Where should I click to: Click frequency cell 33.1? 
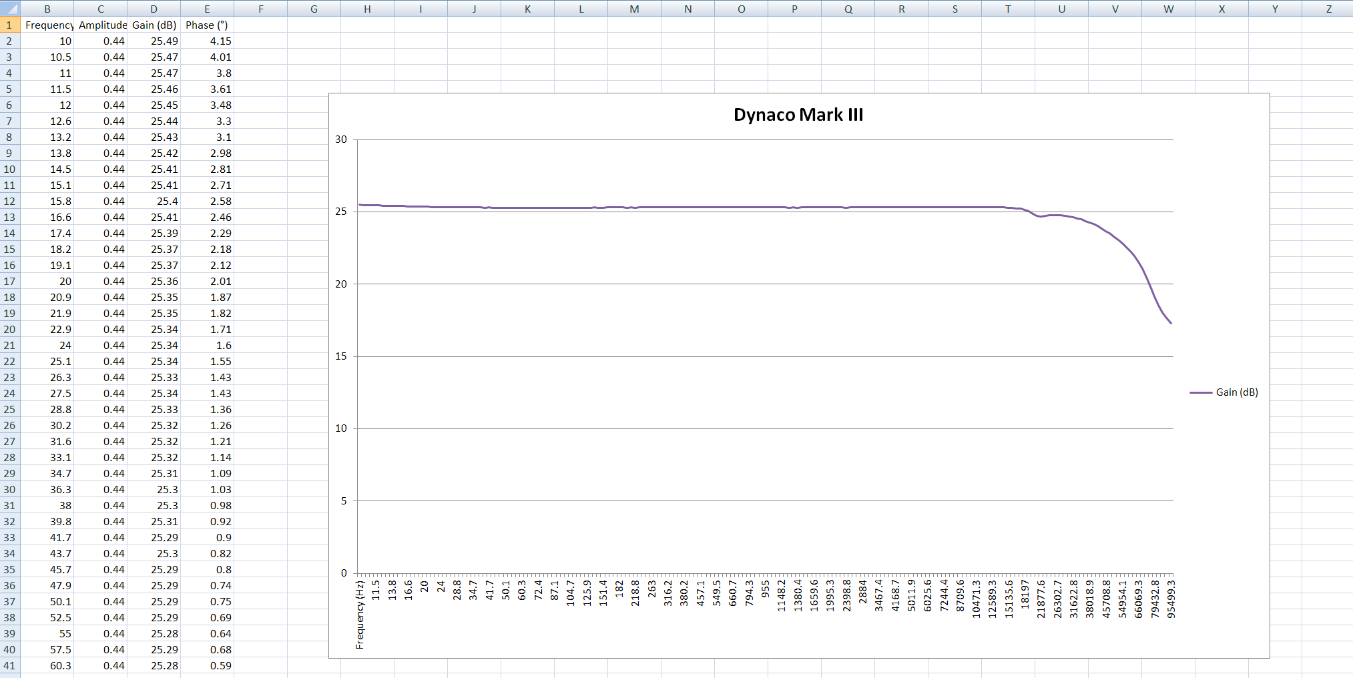click(47, 457)
